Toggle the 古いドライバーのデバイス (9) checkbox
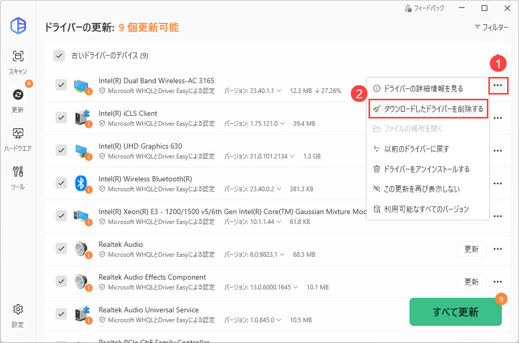519x343 pixels. pos(59,56)
